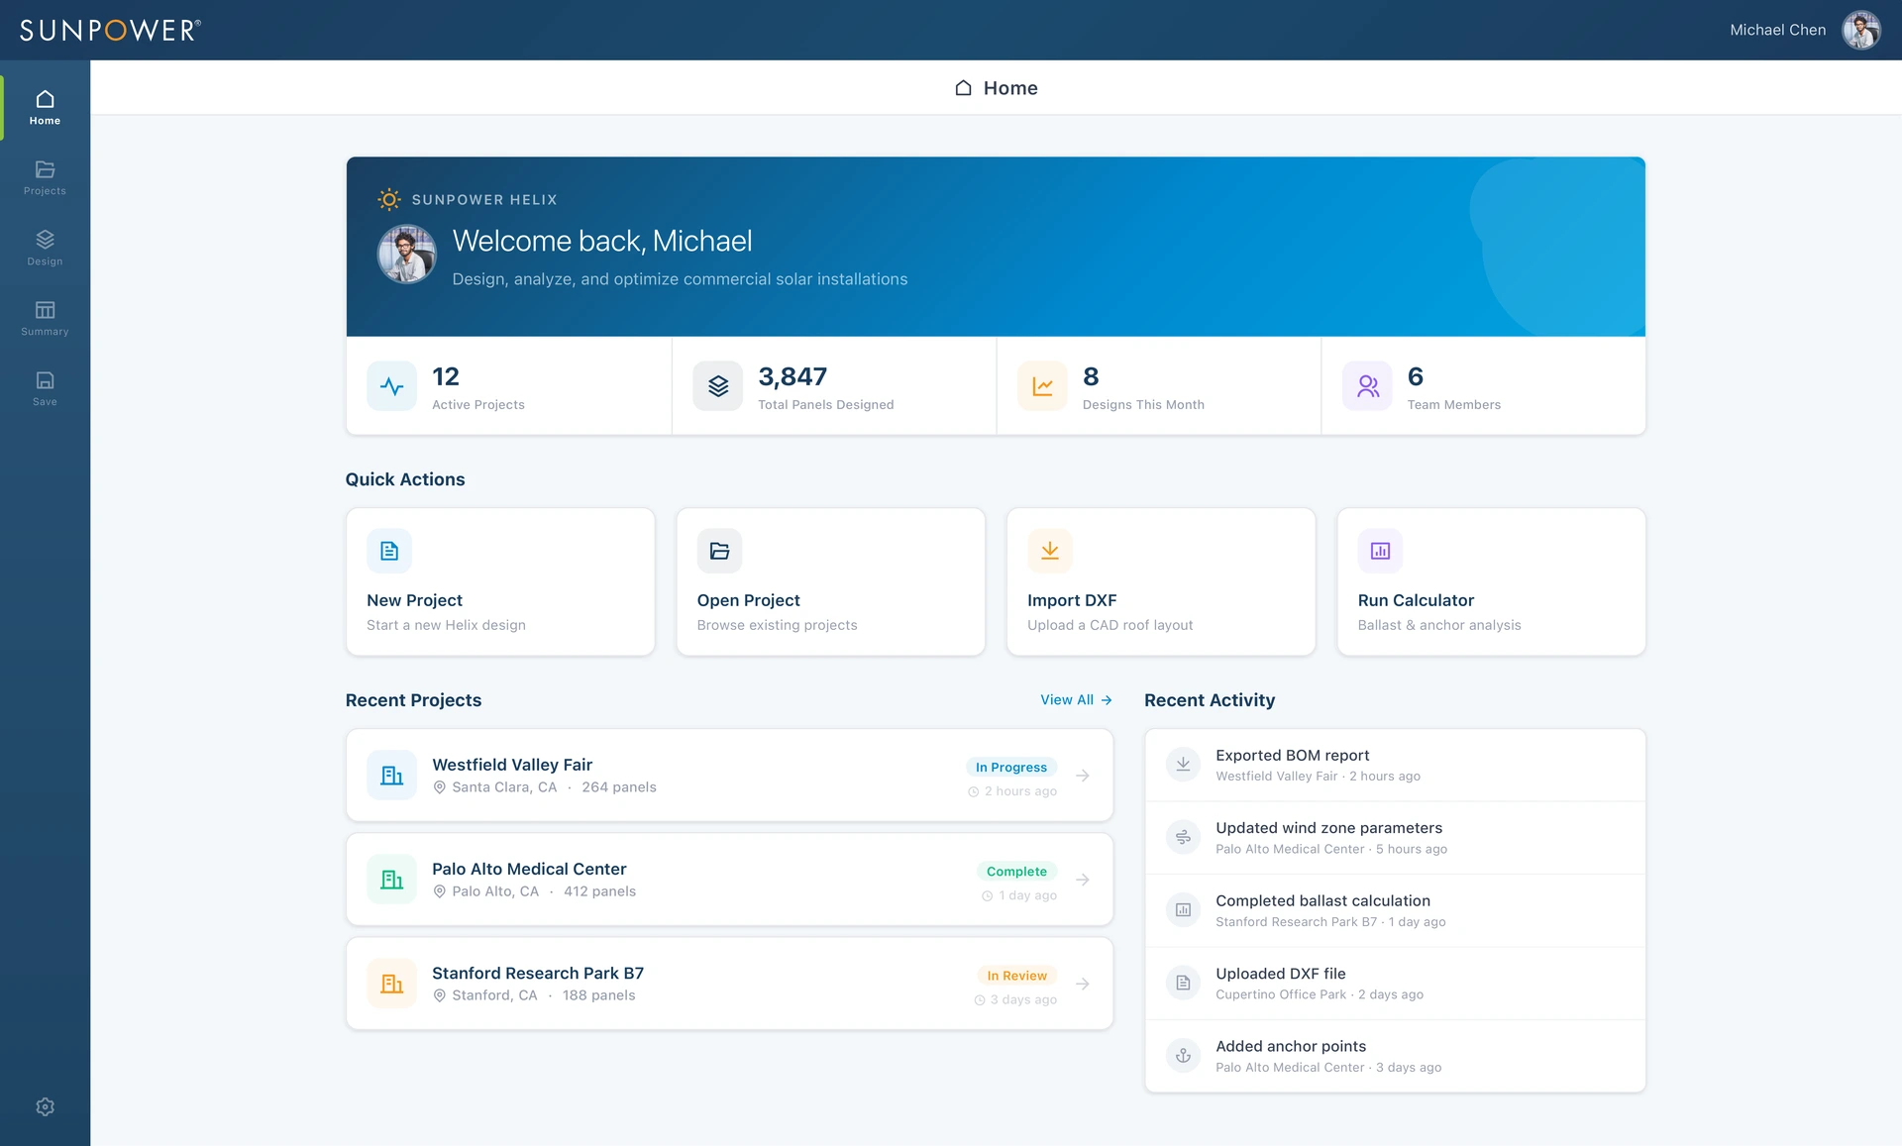This screenshot has width=1902, height=1146.
Task: Click the Stanford Research Park B7 building icon
Action: point(391,984)
